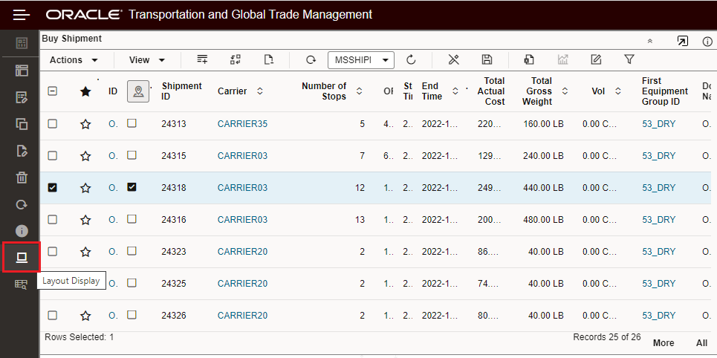Star the shipment 24313 row as favorite

click(85, 124)
